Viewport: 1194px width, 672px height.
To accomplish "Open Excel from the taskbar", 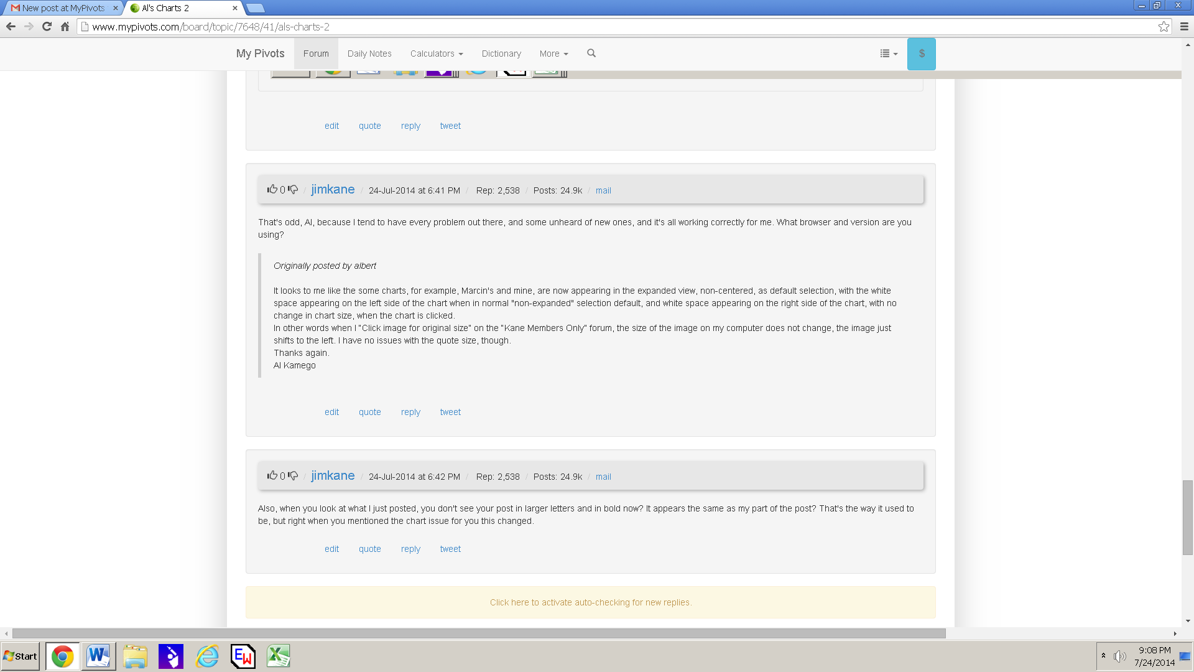I will coord(279,656).
